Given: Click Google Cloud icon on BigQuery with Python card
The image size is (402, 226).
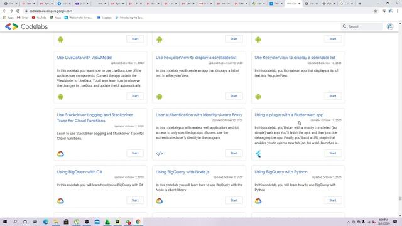Looking at the screenshot, I should 258,201.
